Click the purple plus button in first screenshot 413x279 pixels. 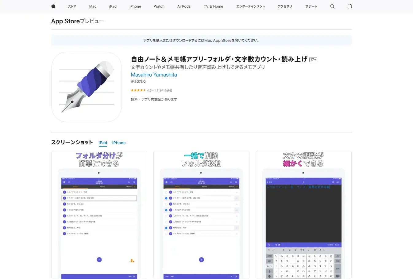click(x=99, y=260)
